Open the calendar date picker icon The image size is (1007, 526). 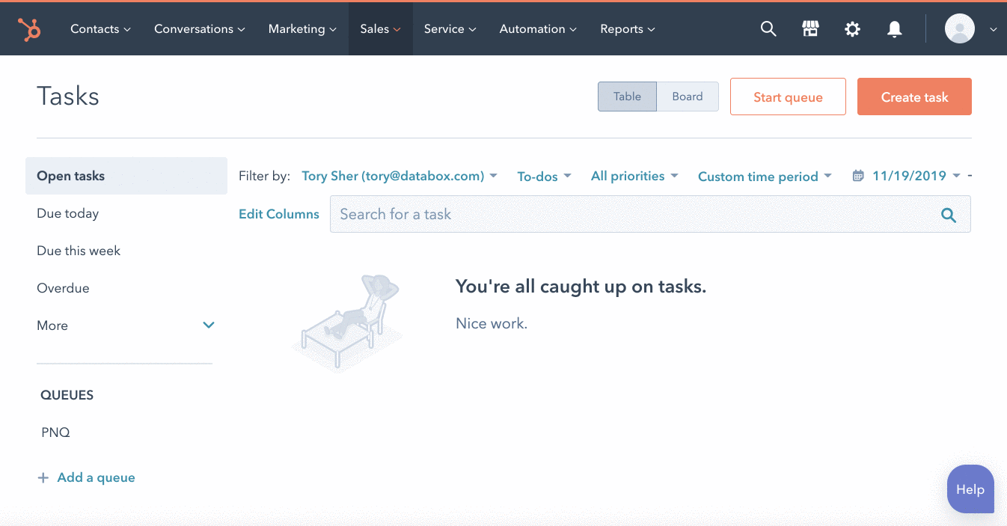(857, 175)
